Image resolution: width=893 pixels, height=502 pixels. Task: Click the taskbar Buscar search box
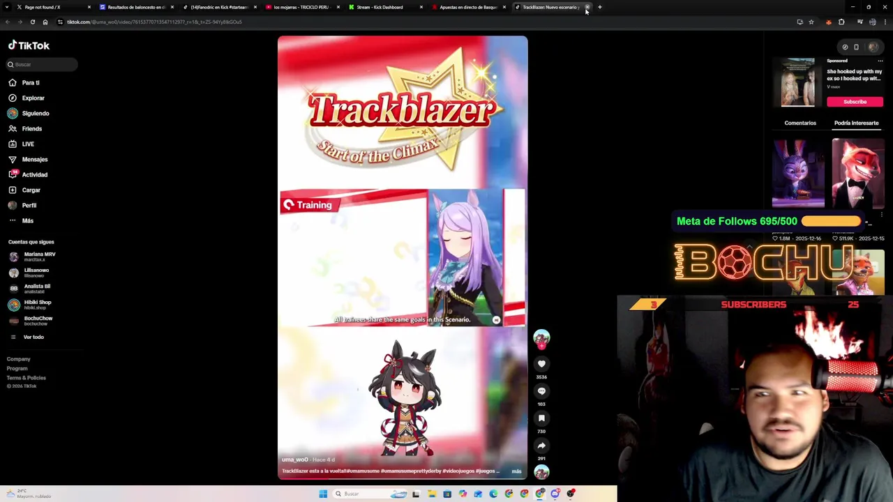point(370,494)
